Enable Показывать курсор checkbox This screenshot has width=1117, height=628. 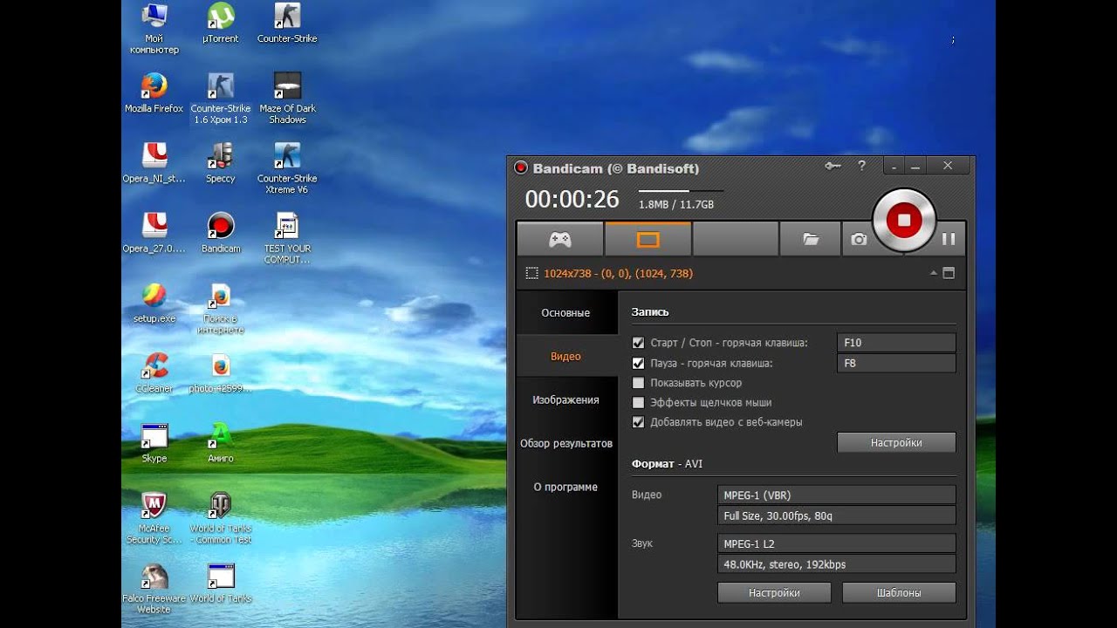(x=638, y=383)
